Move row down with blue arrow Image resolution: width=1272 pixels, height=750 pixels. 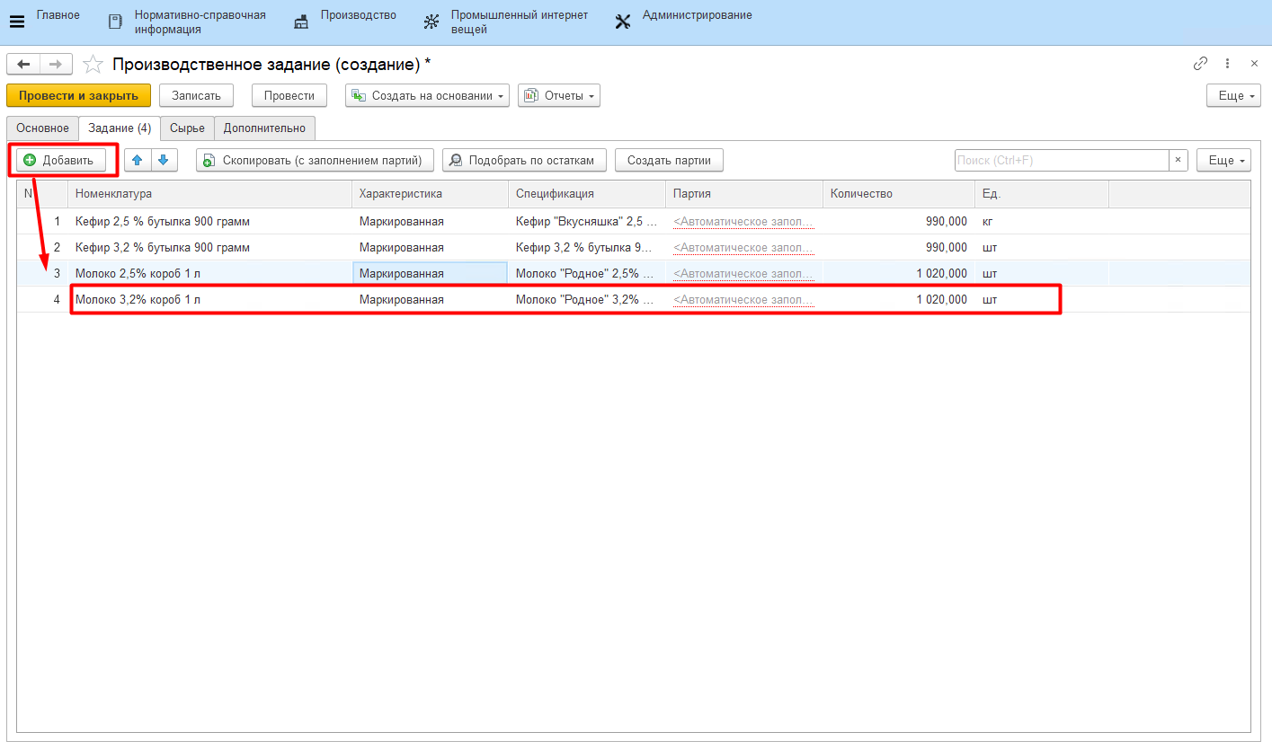pyautogui.click(x=164, y=160)
